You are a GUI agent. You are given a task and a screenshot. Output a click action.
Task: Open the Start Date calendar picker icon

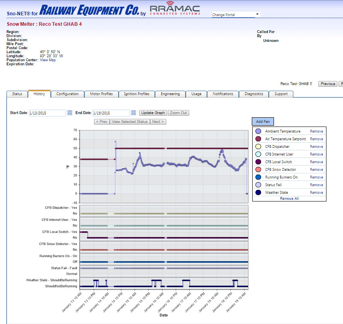pyautogui.click(x=69, y=113)
